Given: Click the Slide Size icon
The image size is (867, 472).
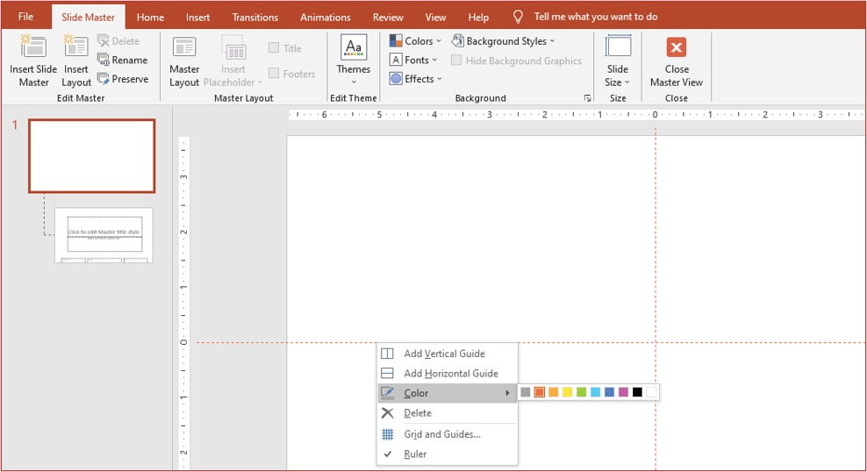Looking at the screenshot, I should 618,46.
